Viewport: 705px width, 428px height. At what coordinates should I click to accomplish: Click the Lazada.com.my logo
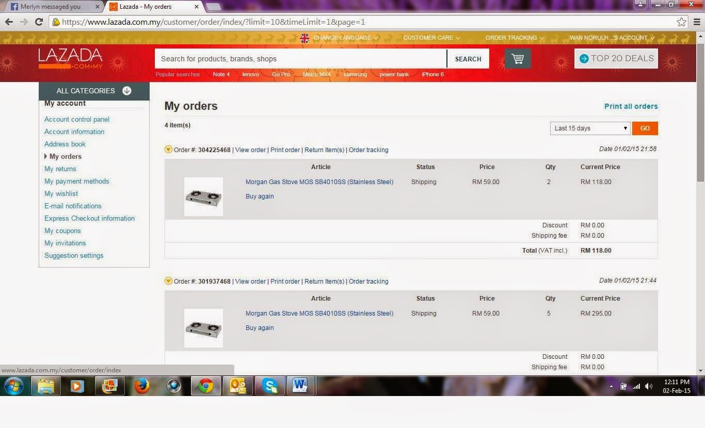pyautogui.click(x=71, y=59)
